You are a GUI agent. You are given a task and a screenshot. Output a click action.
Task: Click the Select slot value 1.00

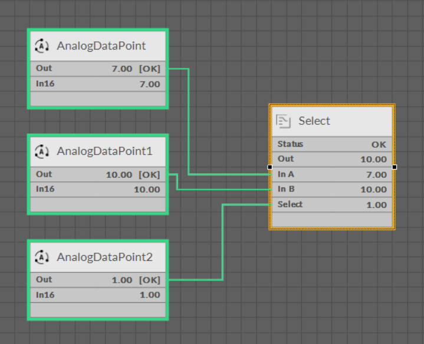tap(376, 205)
